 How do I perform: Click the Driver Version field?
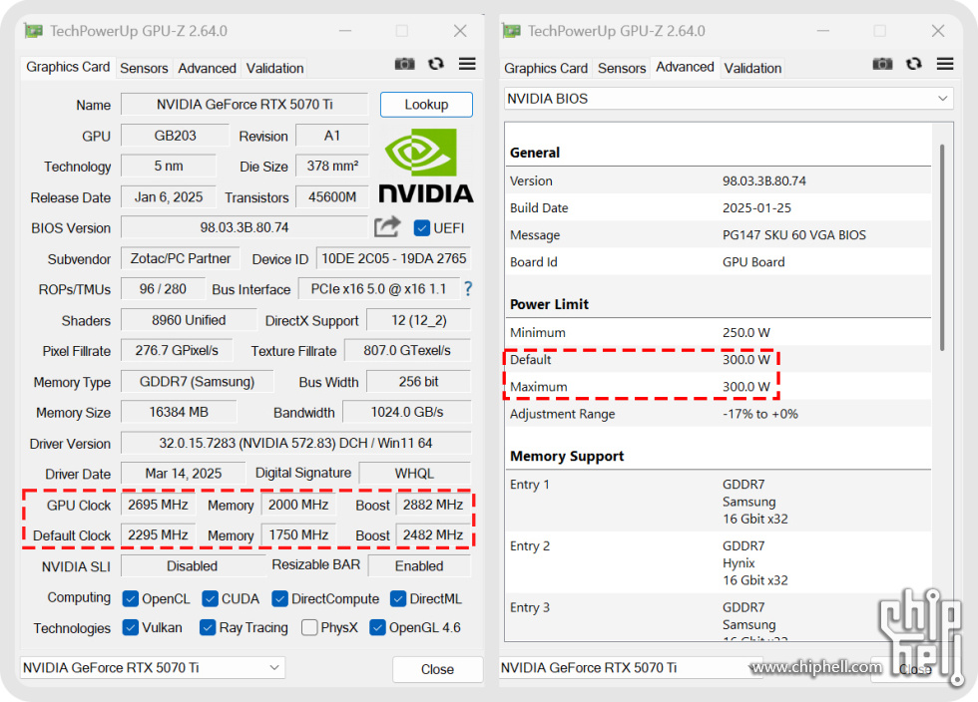click(296, 443)
